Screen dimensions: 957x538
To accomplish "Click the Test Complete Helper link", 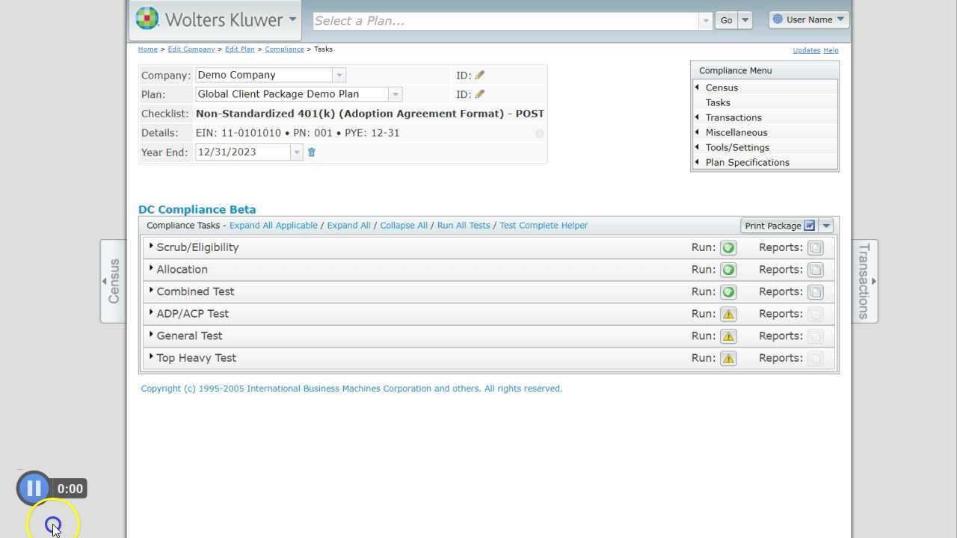I will tap(544, 226).
